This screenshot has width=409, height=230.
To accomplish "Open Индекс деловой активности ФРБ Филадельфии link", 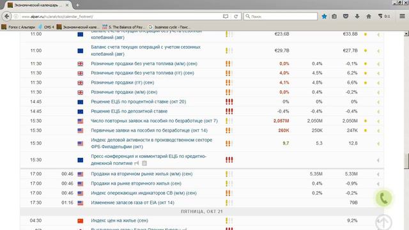I will [x=151, y=143].
